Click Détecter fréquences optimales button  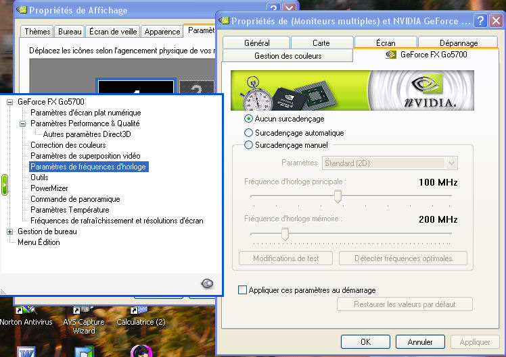(403, 258)
